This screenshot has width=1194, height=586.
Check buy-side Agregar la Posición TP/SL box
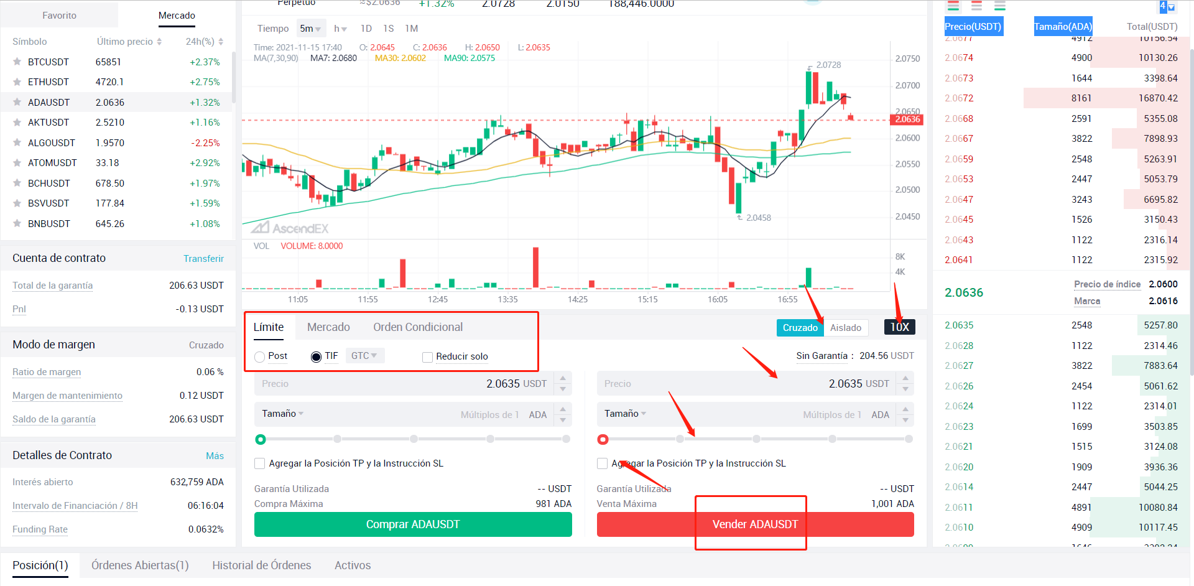coord(260,463)
